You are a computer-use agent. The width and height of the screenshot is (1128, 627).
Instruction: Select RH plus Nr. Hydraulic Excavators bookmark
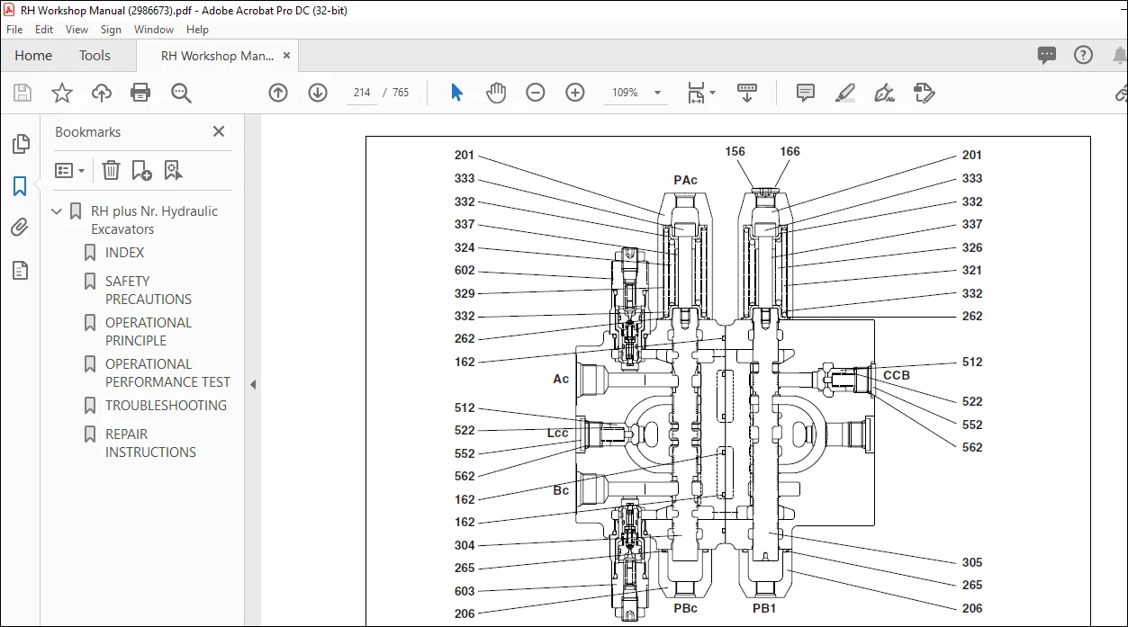pos(154,220)
